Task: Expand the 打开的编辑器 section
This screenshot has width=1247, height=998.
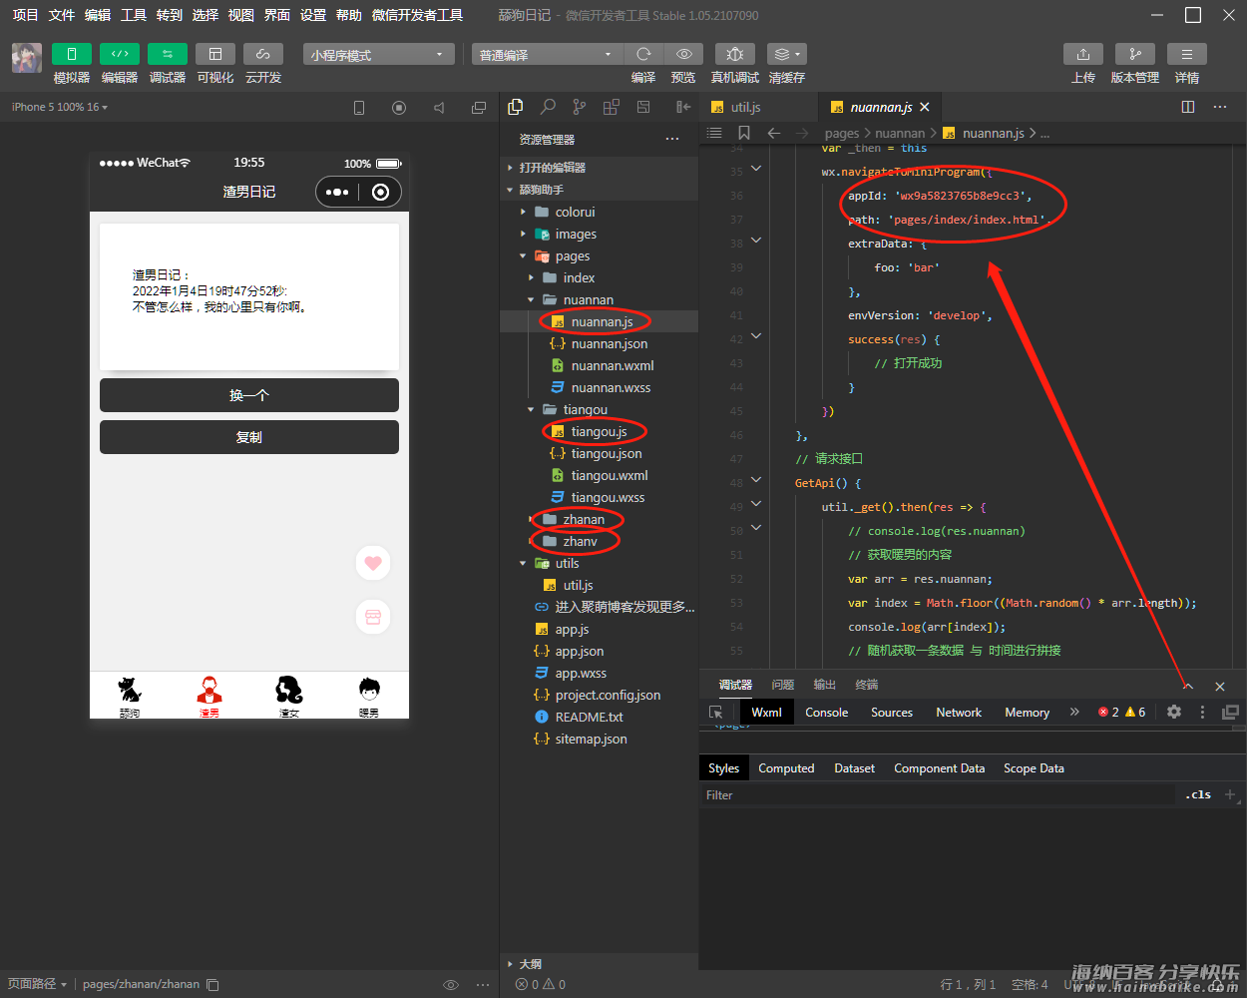Action: point(599,168)
